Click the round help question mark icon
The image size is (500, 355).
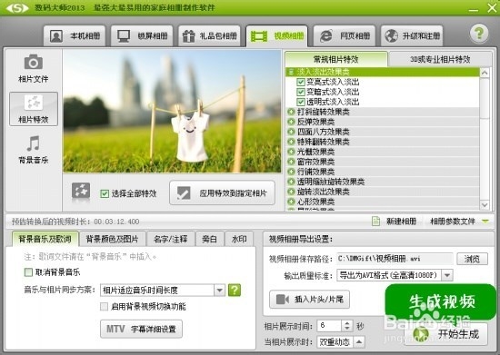pyautogui.click(x=479, y=34)
